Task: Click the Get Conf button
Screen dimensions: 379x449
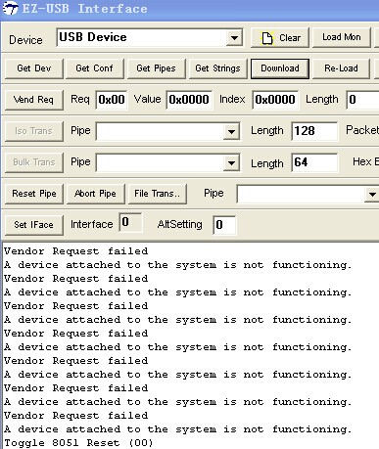Action: (94, 68)
